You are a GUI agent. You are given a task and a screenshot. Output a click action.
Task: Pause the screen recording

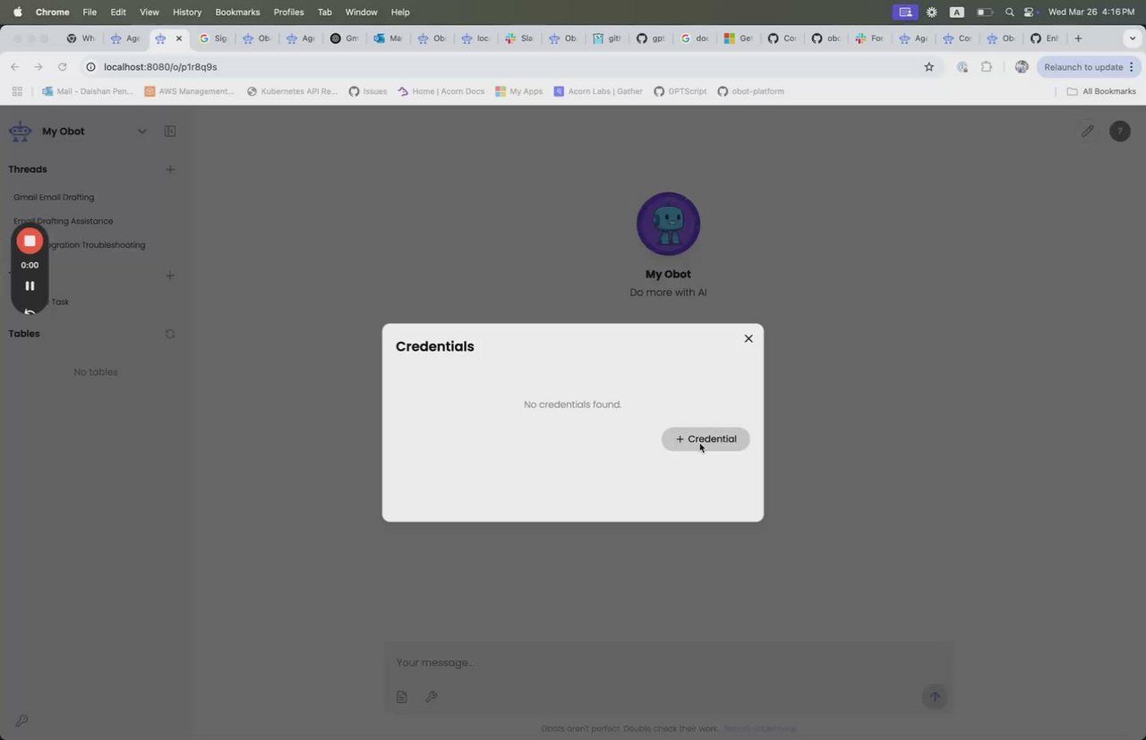click(30, 285)
